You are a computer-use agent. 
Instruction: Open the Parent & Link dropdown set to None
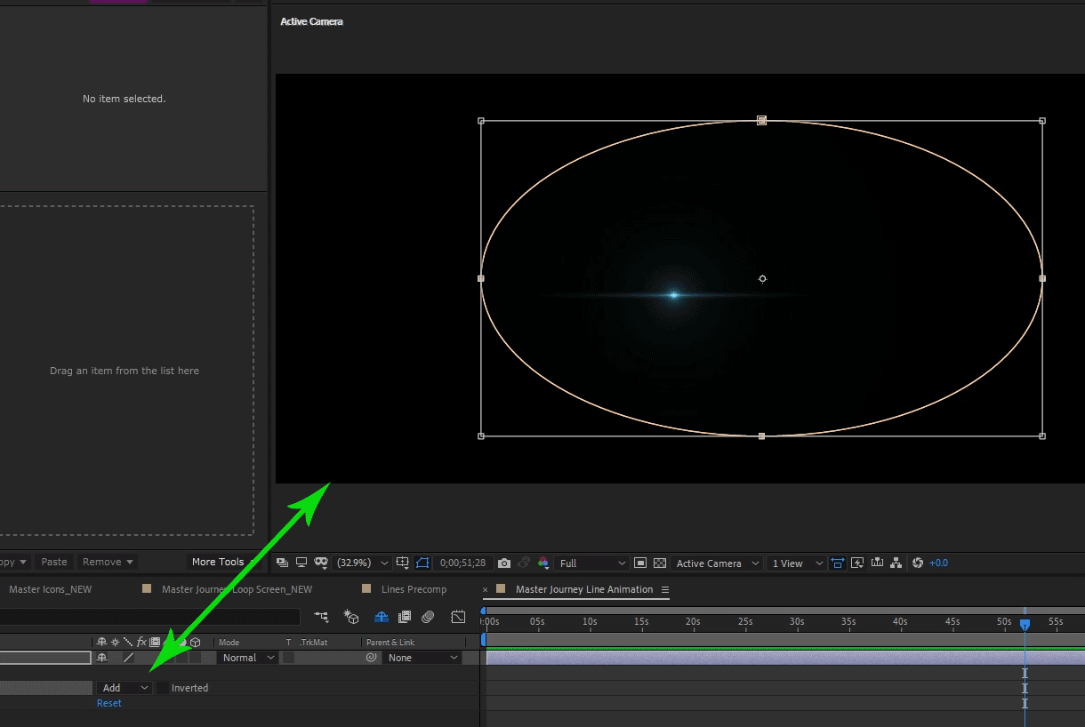[x=422, y=657]
